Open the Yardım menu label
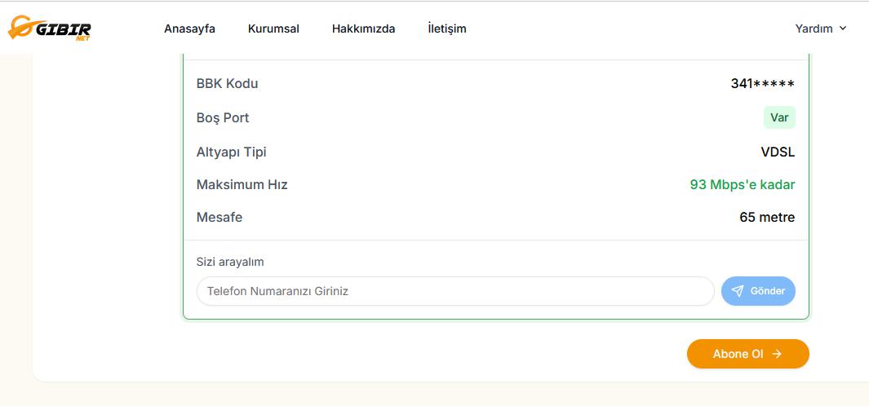 tap(814, 29)
